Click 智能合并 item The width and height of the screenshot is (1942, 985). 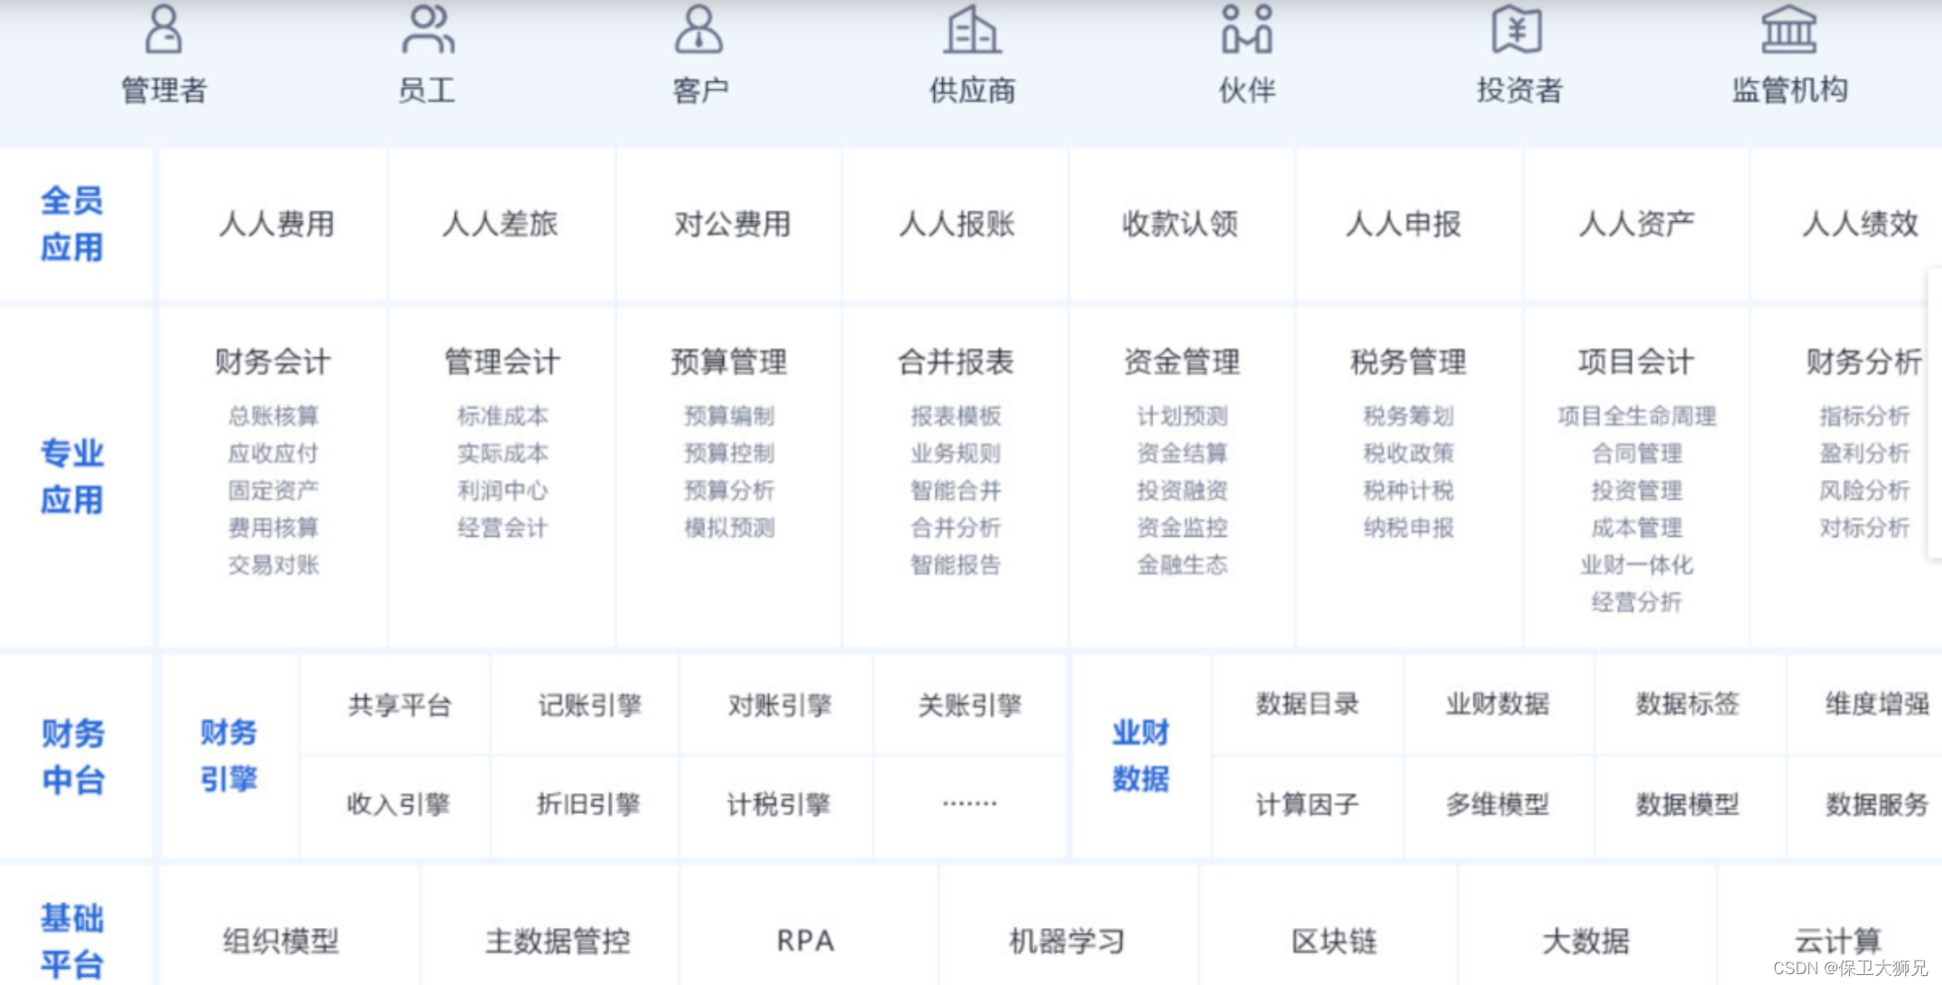tap(956, 490)
